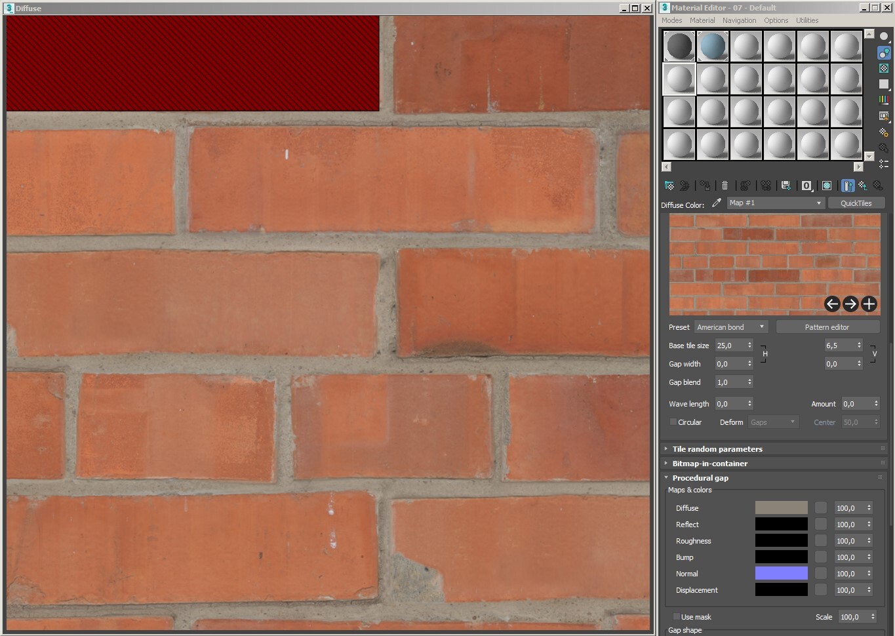
Task: Enable the Use mask checkbox
Action: 676,617
